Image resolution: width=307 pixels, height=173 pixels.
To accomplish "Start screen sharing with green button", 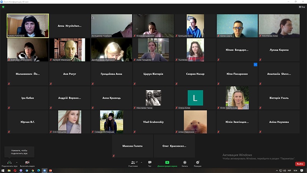I will 167,163.
